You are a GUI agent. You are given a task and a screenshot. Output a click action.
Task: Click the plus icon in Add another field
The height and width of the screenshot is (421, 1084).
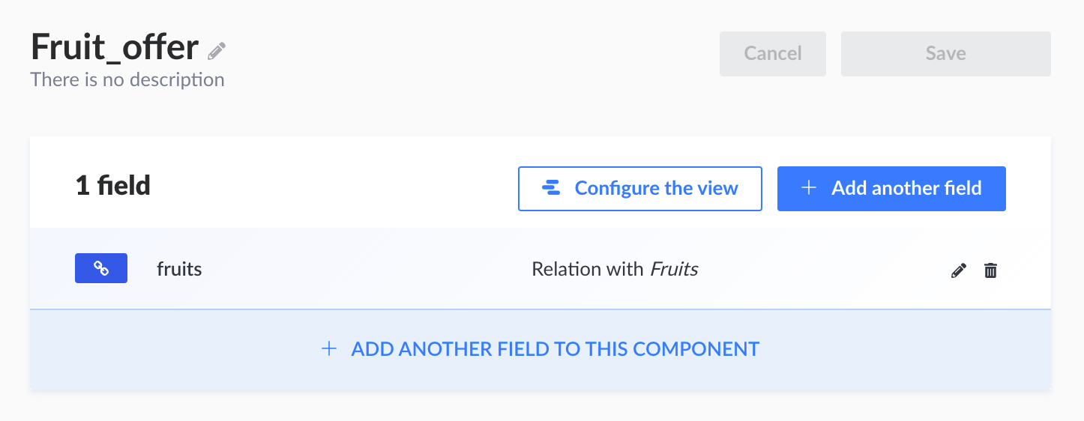point(809,189)
